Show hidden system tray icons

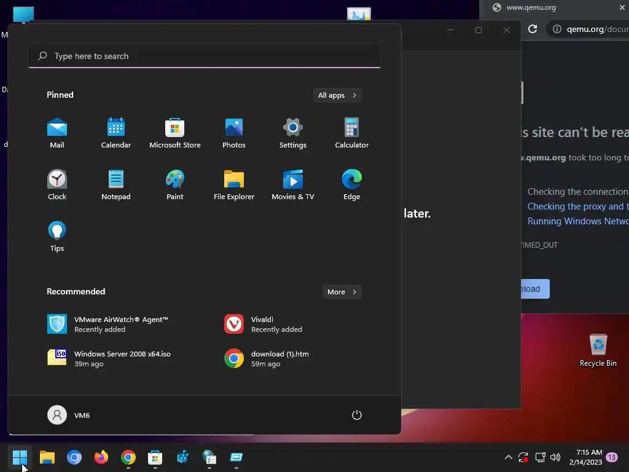pos(508,457)
